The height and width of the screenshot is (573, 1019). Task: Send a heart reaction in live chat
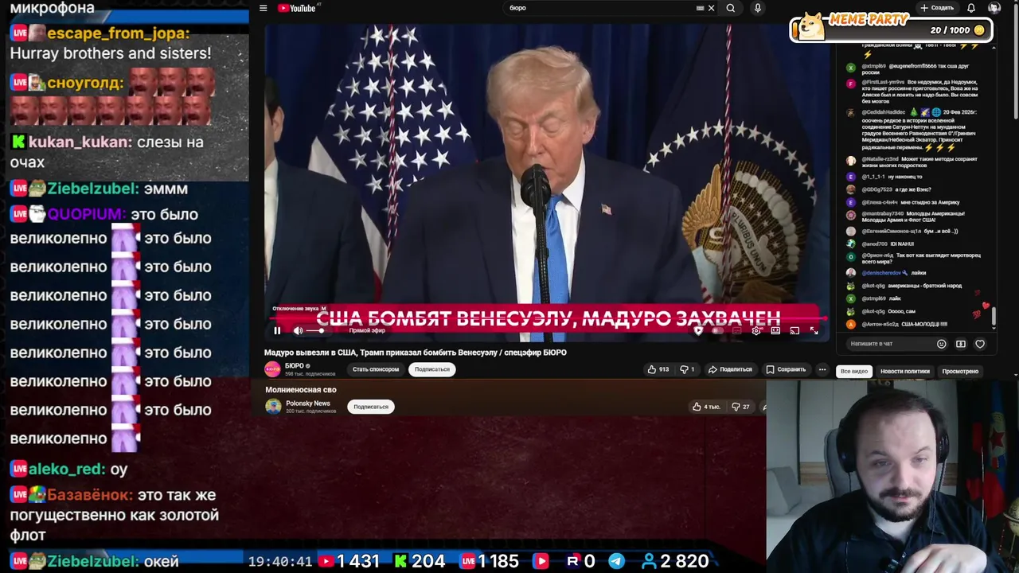(980, 344)
